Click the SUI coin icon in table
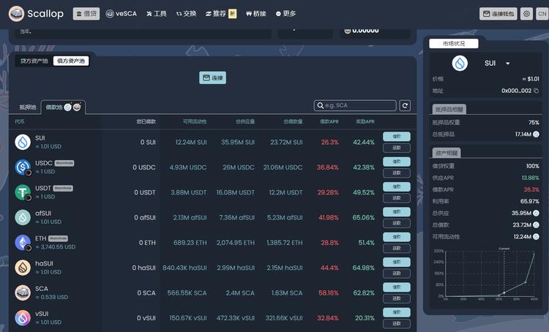549x332 pixels. click(x=23, y=142)
